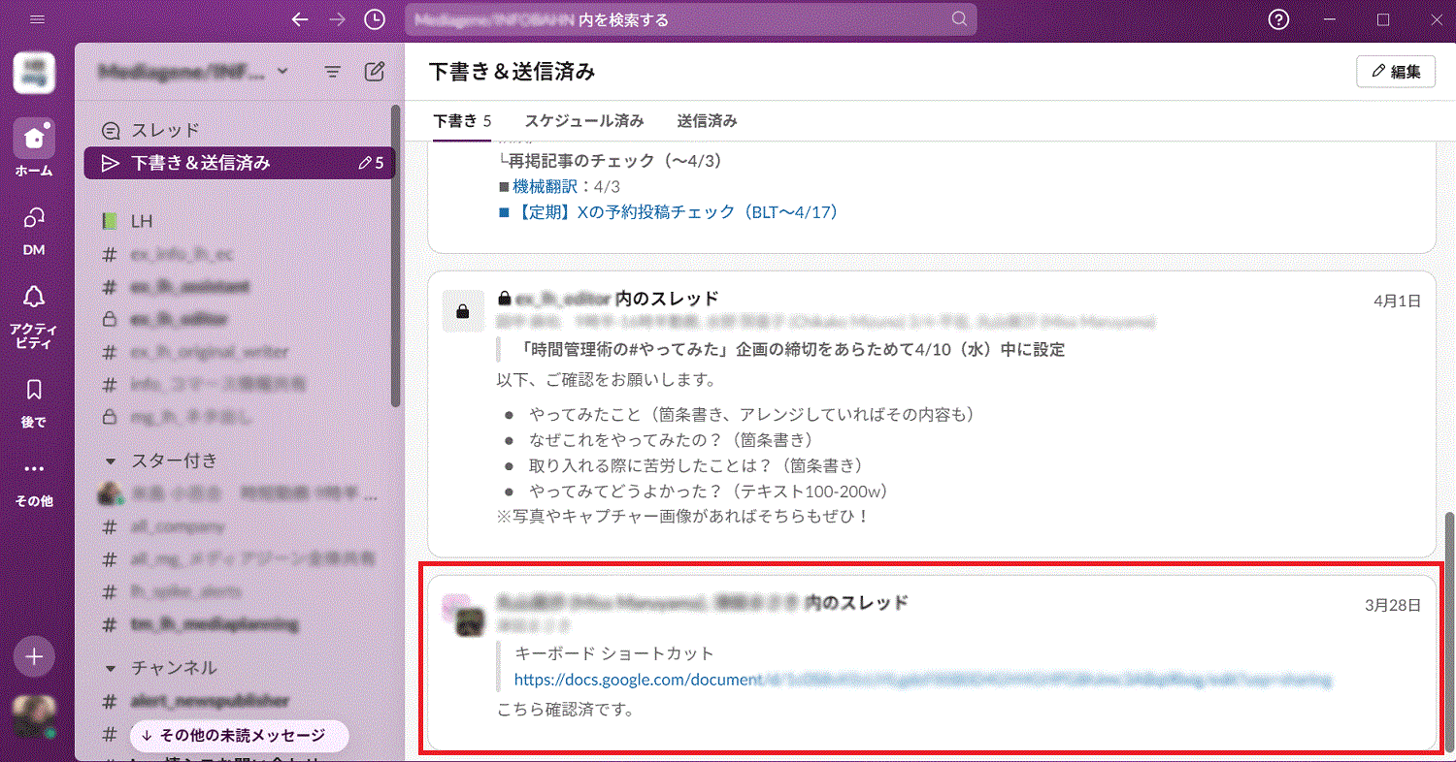Open the Later bookmark icon

point(34,390)
